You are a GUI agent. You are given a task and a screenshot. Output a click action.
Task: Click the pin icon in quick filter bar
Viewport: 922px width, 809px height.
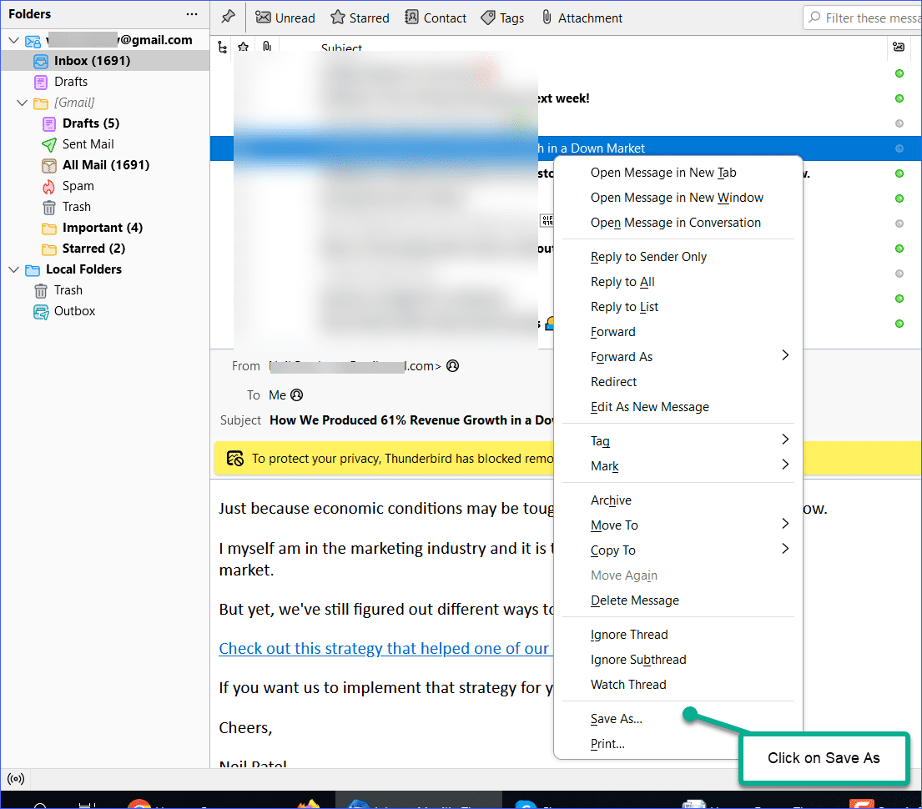tap(227, 17)
